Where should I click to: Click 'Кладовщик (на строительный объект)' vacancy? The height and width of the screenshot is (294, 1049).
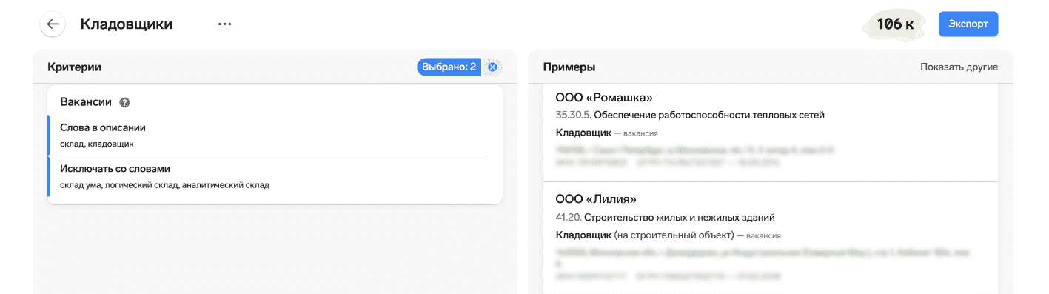(x=644, y=235)
